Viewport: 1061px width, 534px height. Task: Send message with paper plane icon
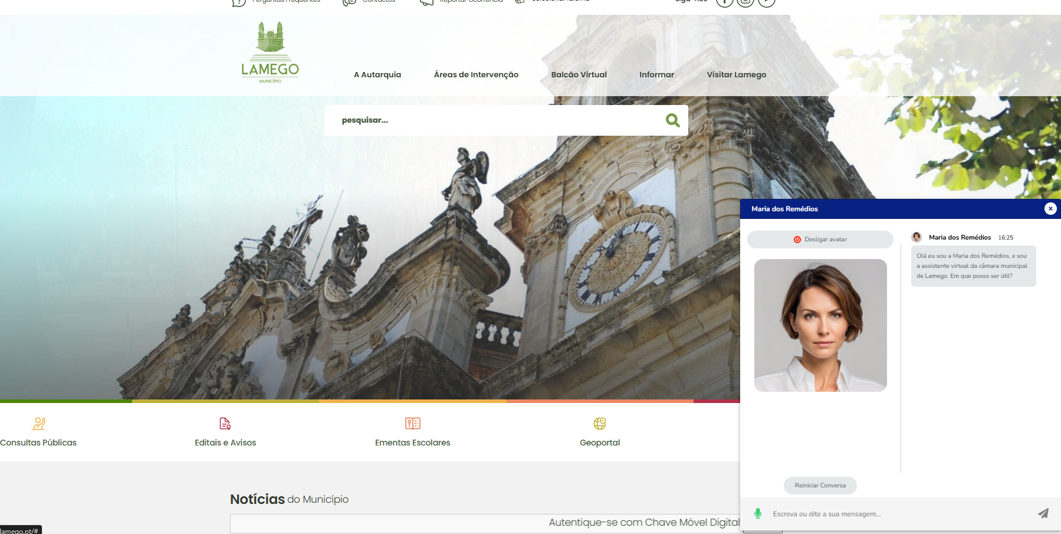click(1043, 513)
